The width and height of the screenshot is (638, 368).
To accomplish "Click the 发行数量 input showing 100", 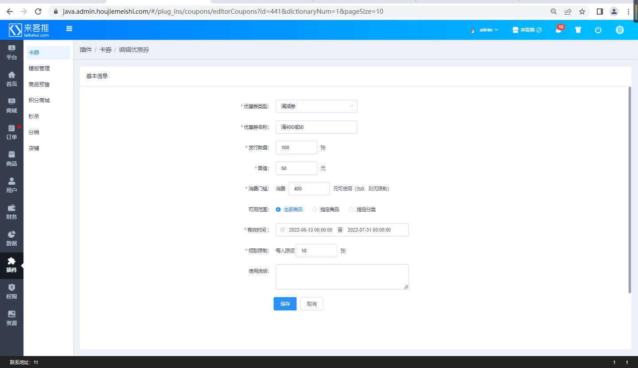I will coord(296,147).
